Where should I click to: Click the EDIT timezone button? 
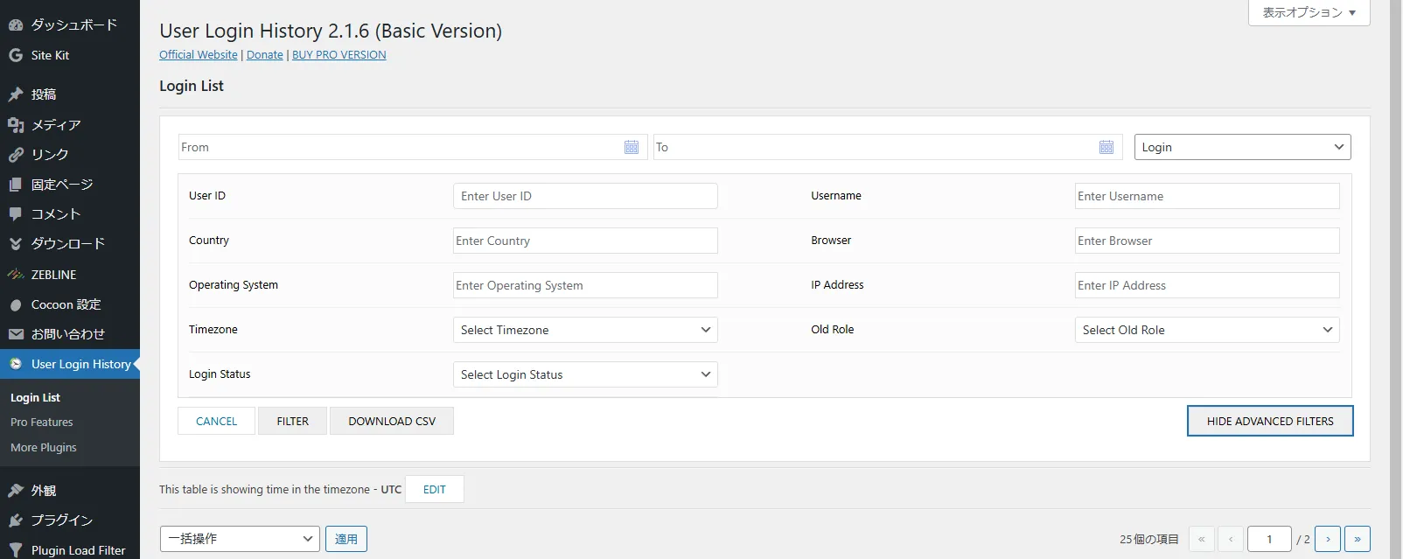pyautogui.click(x=435, y=489)
